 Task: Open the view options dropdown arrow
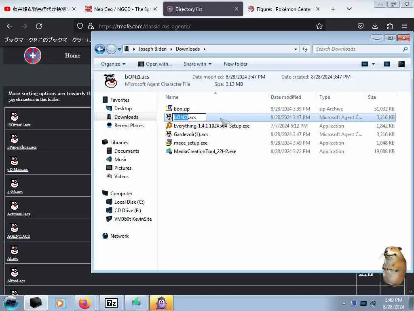pyautogui.click(x=373, y=64)
